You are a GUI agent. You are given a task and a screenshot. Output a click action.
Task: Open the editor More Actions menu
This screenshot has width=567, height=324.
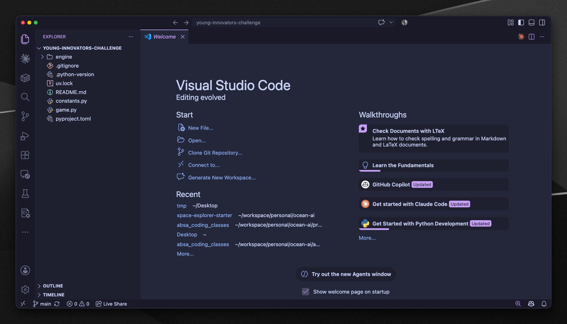(x=542, y=37)
